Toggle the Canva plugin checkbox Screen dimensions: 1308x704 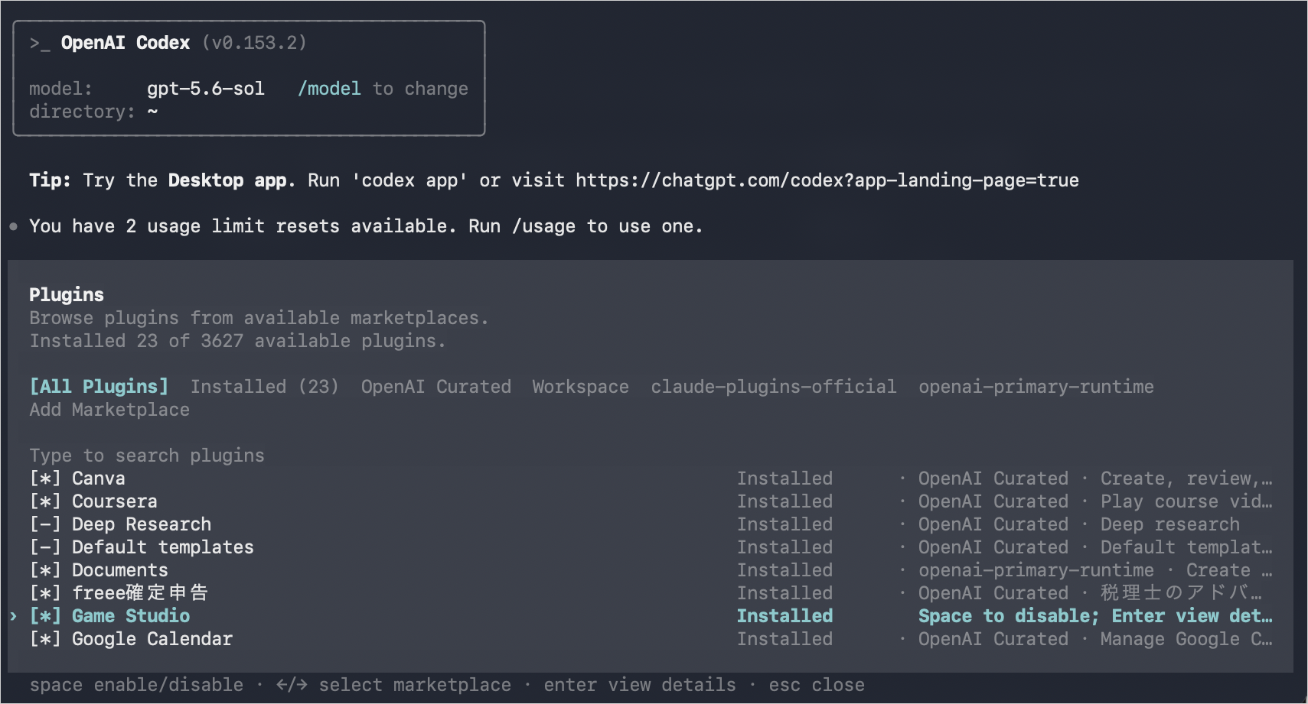45,479
